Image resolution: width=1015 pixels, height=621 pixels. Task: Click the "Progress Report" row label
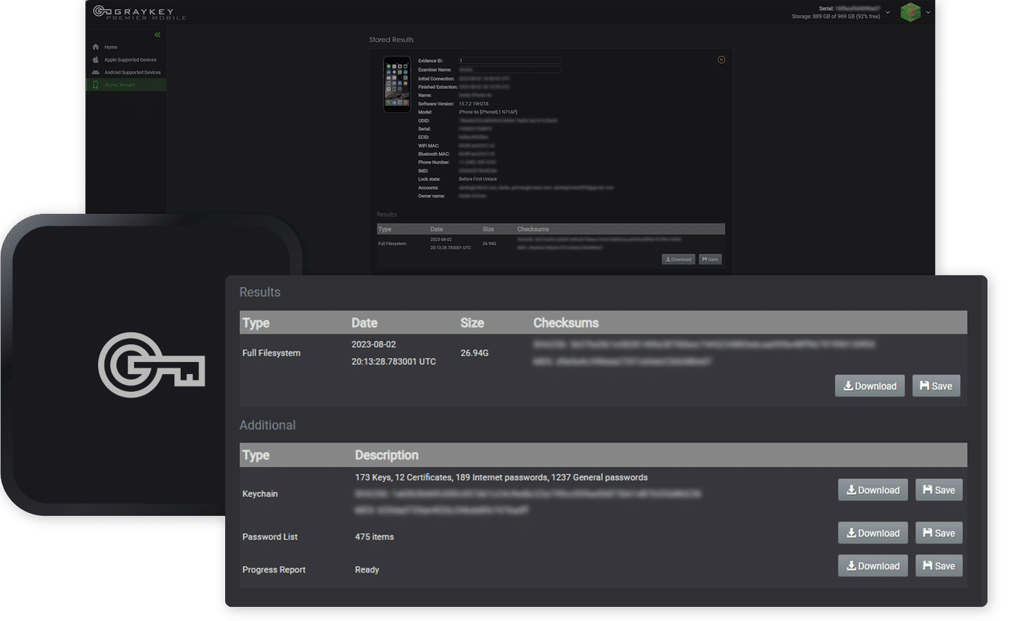[x=274, y=569]
